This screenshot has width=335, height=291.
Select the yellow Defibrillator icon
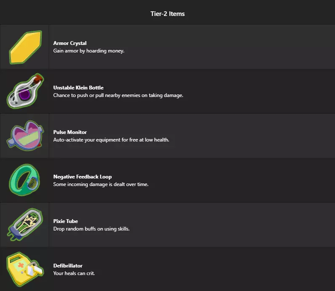[25, 269]
